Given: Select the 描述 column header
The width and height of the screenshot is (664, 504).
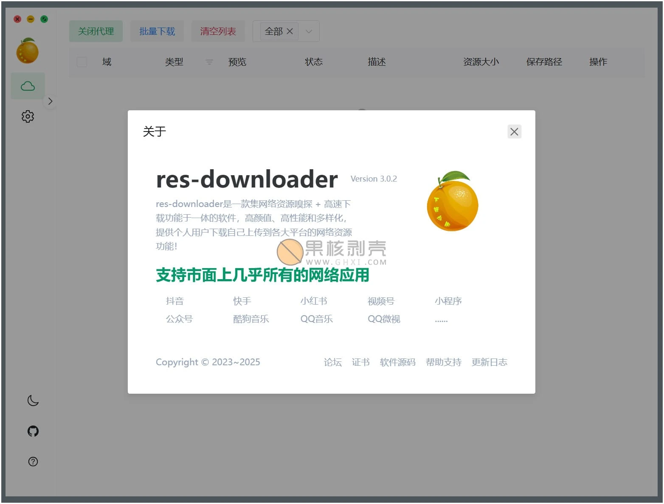Looking at the screenshot, I should 376,62.
